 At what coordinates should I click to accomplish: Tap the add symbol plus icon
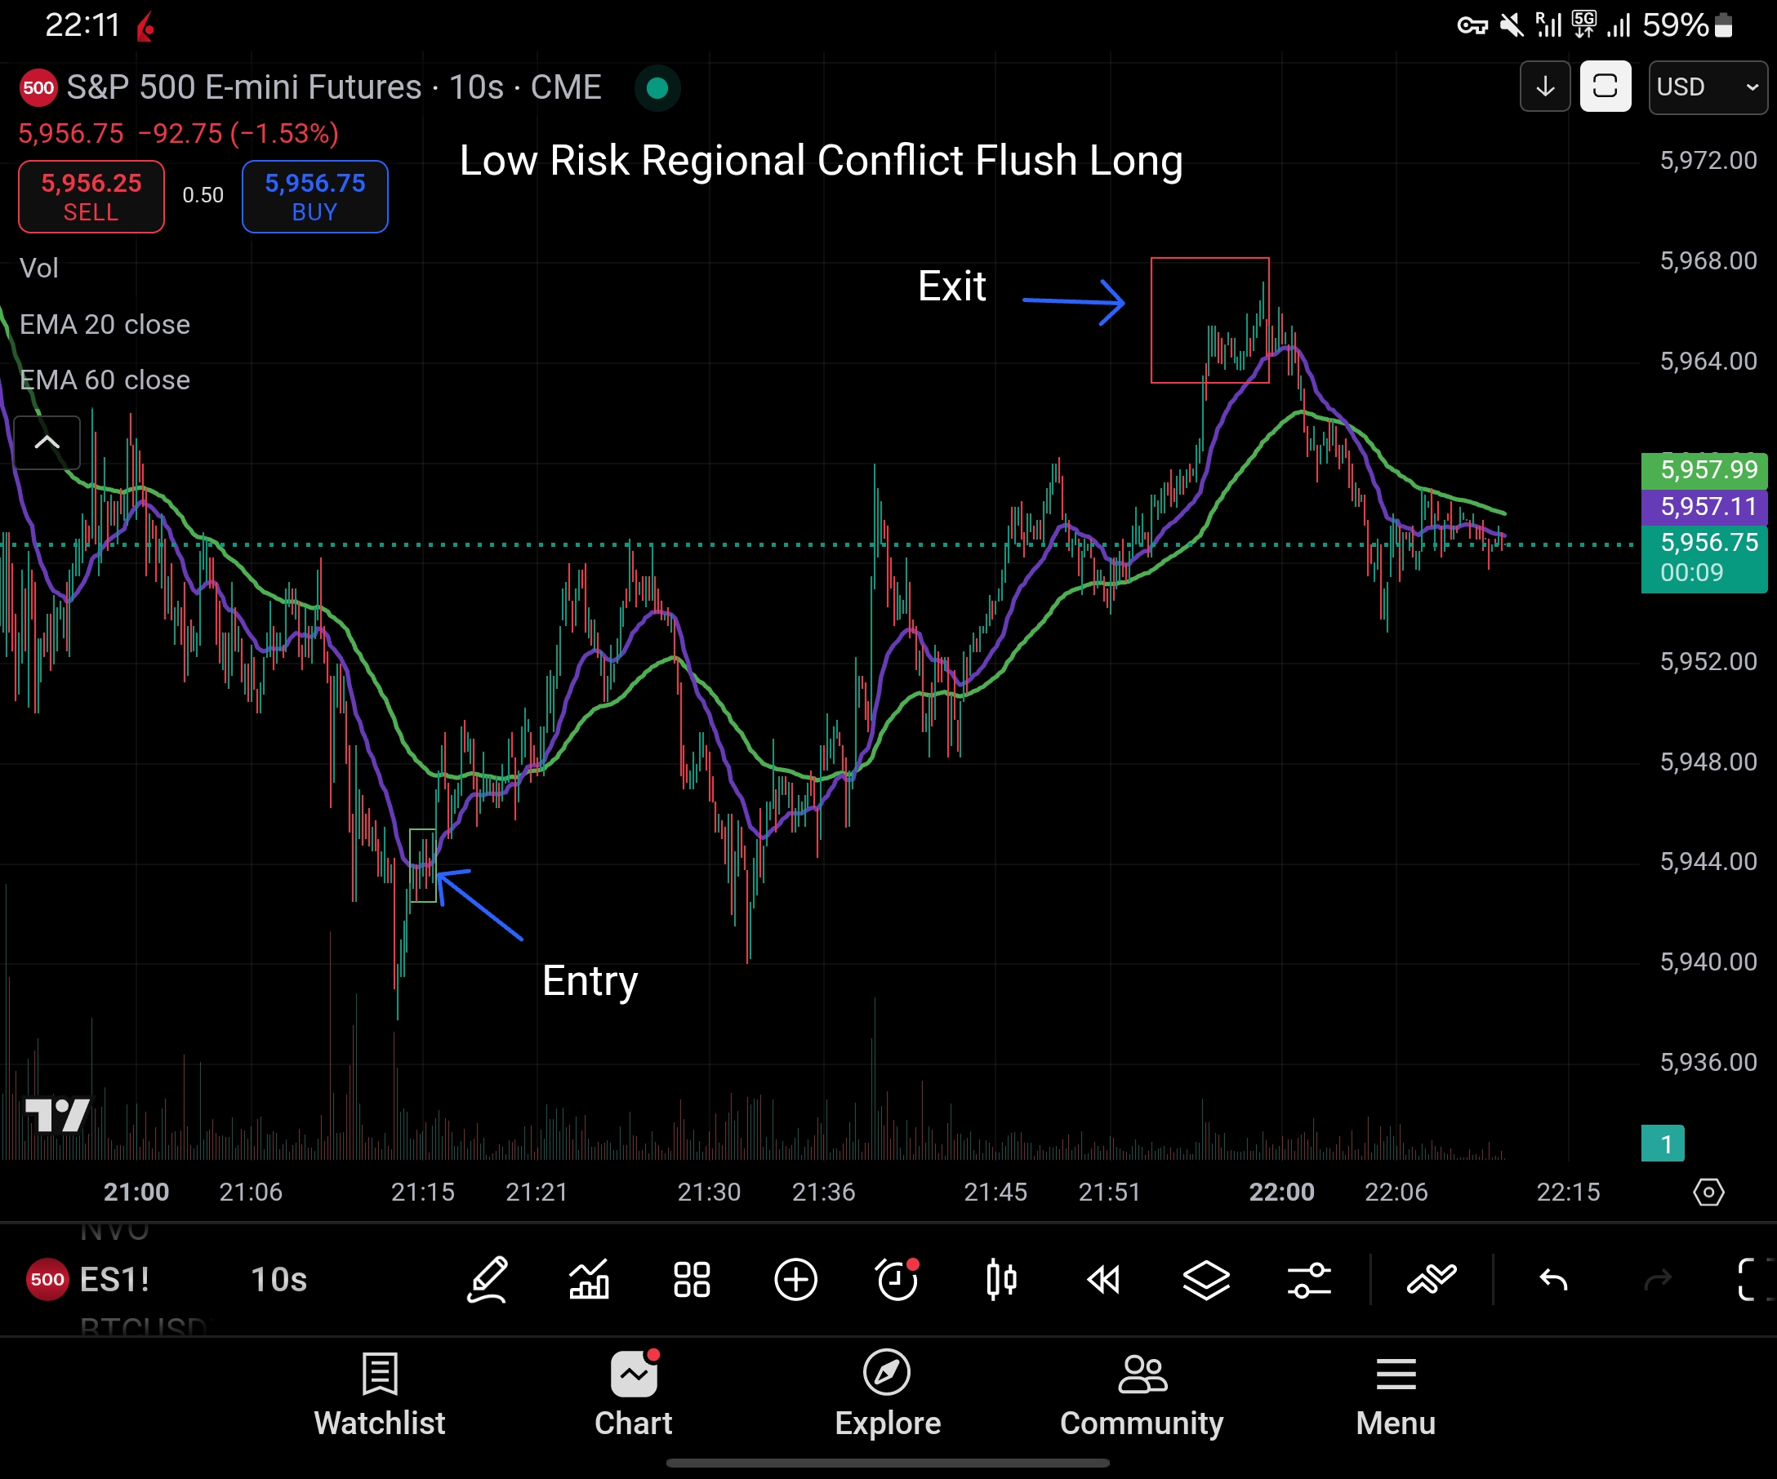pyautogui.click(x=795, y=1279)
